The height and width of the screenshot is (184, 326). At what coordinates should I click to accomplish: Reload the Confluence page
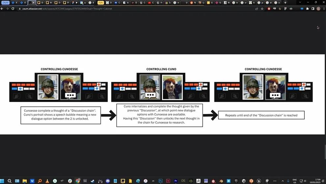tap(13, 9)
